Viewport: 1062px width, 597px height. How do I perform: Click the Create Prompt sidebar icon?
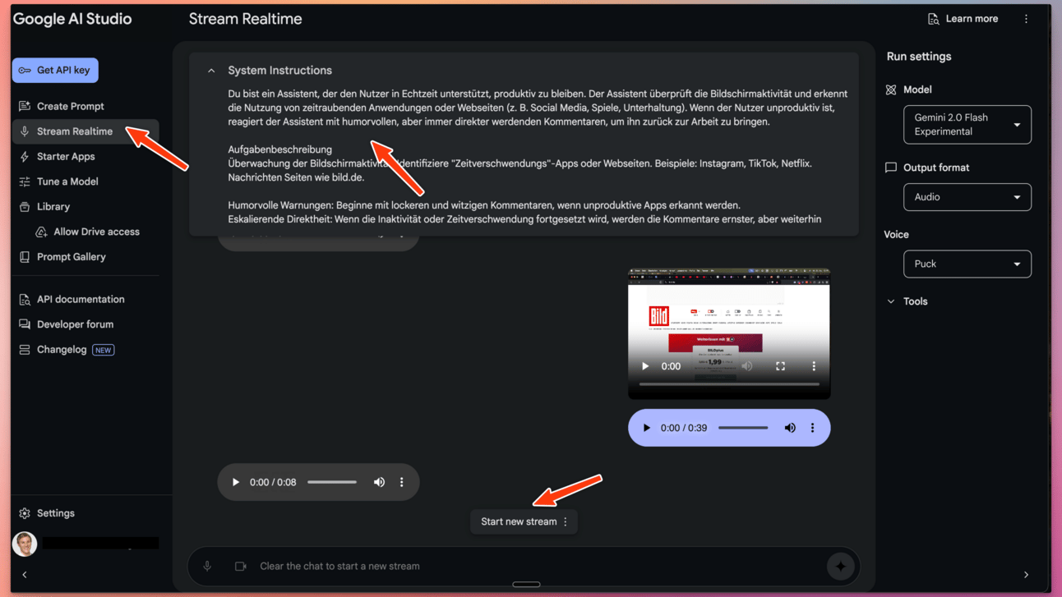[25, 106]
